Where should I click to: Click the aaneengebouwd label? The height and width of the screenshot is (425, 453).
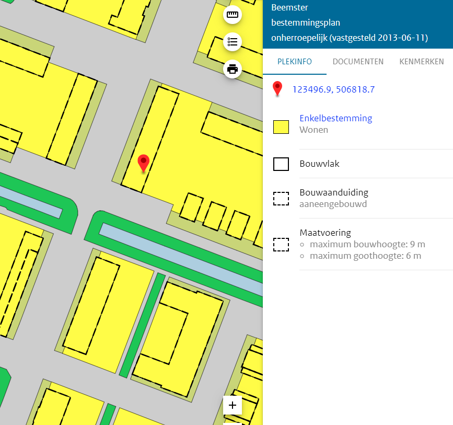pyautogui.click(x=334, y=204)
